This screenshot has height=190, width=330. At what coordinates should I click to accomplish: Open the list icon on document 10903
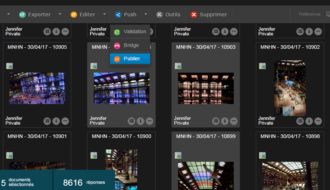tap(216, 121)
